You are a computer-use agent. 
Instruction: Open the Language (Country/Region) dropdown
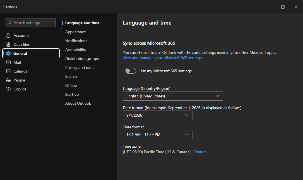click(173, 96)
